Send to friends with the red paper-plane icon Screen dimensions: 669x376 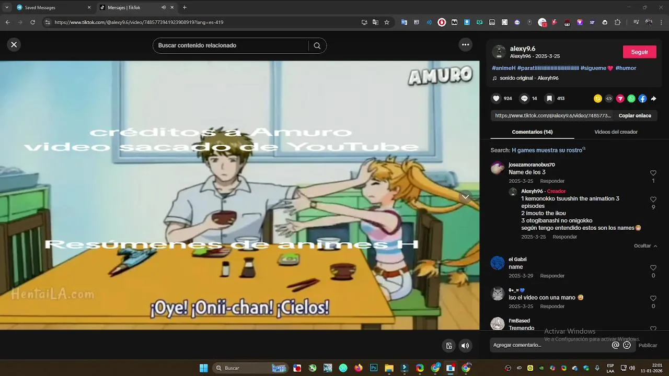pos(620,98)
